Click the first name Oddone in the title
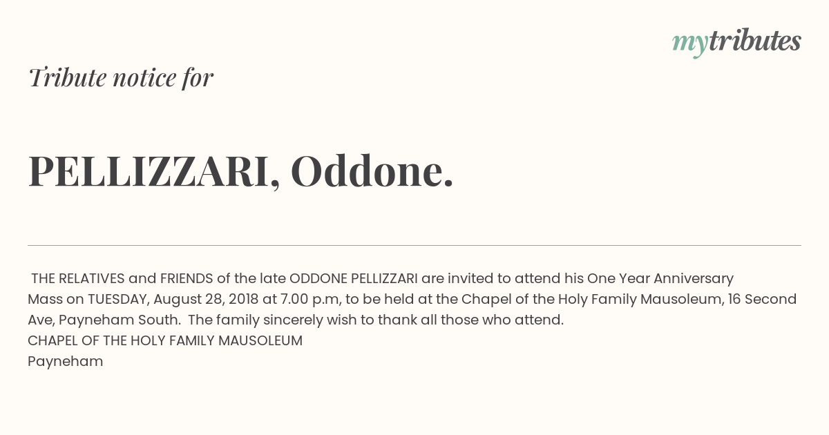 pos(372,171)
